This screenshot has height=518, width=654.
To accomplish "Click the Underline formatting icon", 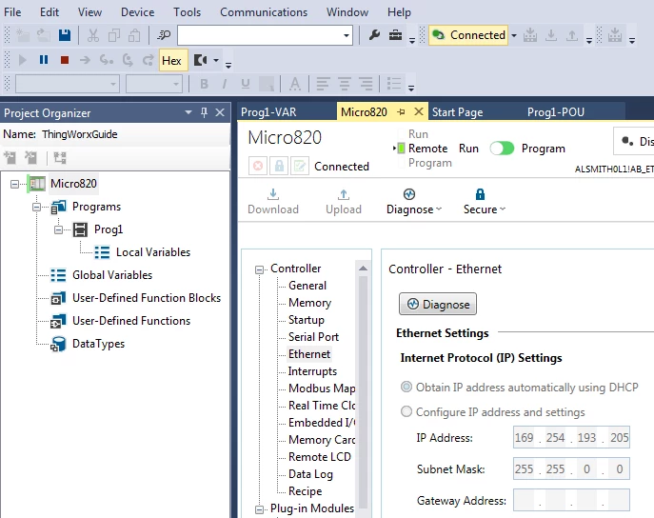I will coord(246,84).
